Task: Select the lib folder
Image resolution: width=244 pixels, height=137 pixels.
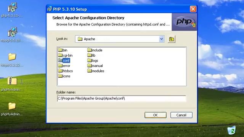Action: [91, 55]
